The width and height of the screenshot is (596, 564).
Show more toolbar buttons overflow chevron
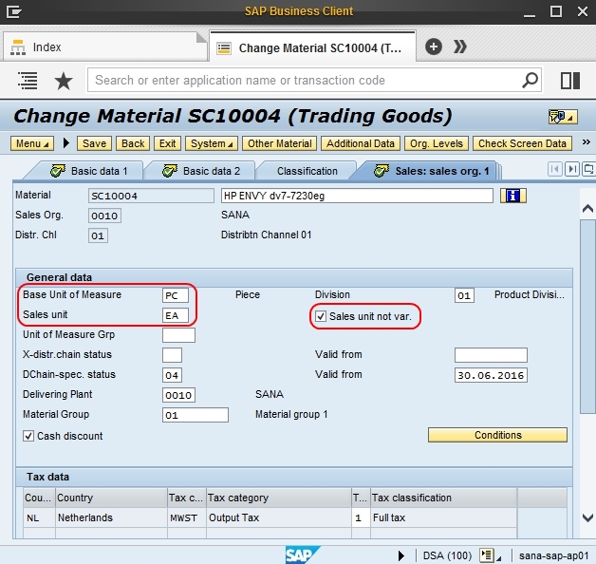click(x=587, y=142)
